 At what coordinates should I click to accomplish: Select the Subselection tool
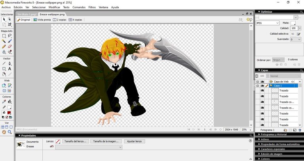pyautogui.click(x=9, y=19)
